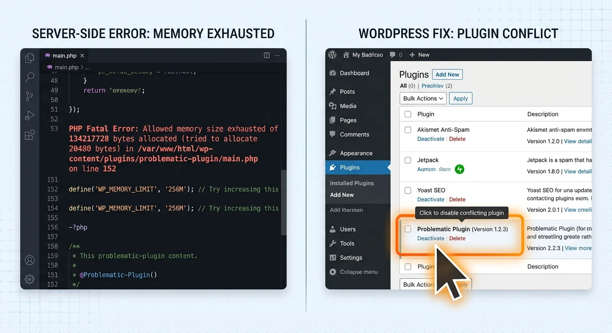Image resolution: width=612 pixels, height=333 pixels.
Task: Open the Explorer files icon in activity bar
Action: pyautogui.click(x=30, y=58)
